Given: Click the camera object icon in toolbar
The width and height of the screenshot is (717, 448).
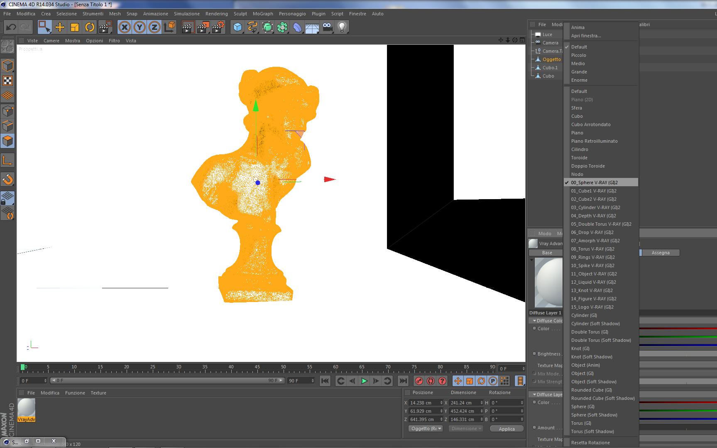Looking at the screenshot, I should pos(328,27).
